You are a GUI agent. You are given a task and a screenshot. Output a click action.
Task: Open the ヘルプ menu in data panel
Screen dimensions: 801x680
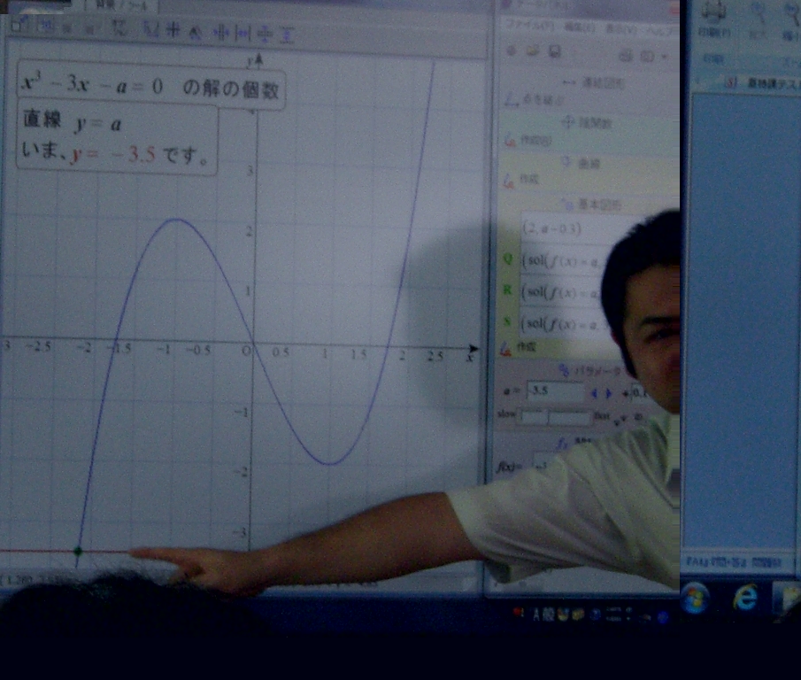click(661, 31)
